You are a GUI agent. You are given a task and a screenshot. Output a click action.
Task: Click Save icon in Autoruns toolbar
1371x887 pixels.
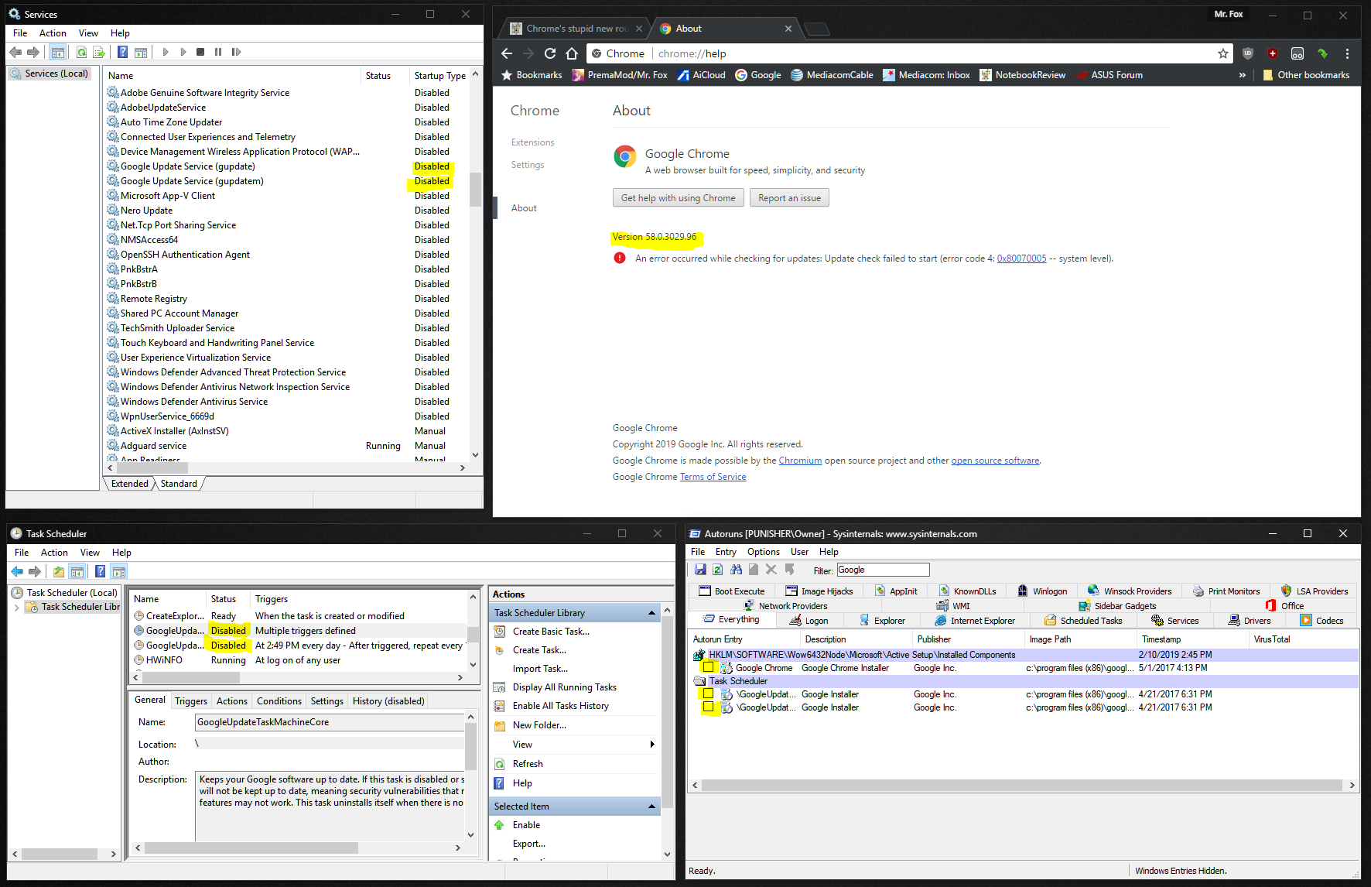[x=700, y=570]
